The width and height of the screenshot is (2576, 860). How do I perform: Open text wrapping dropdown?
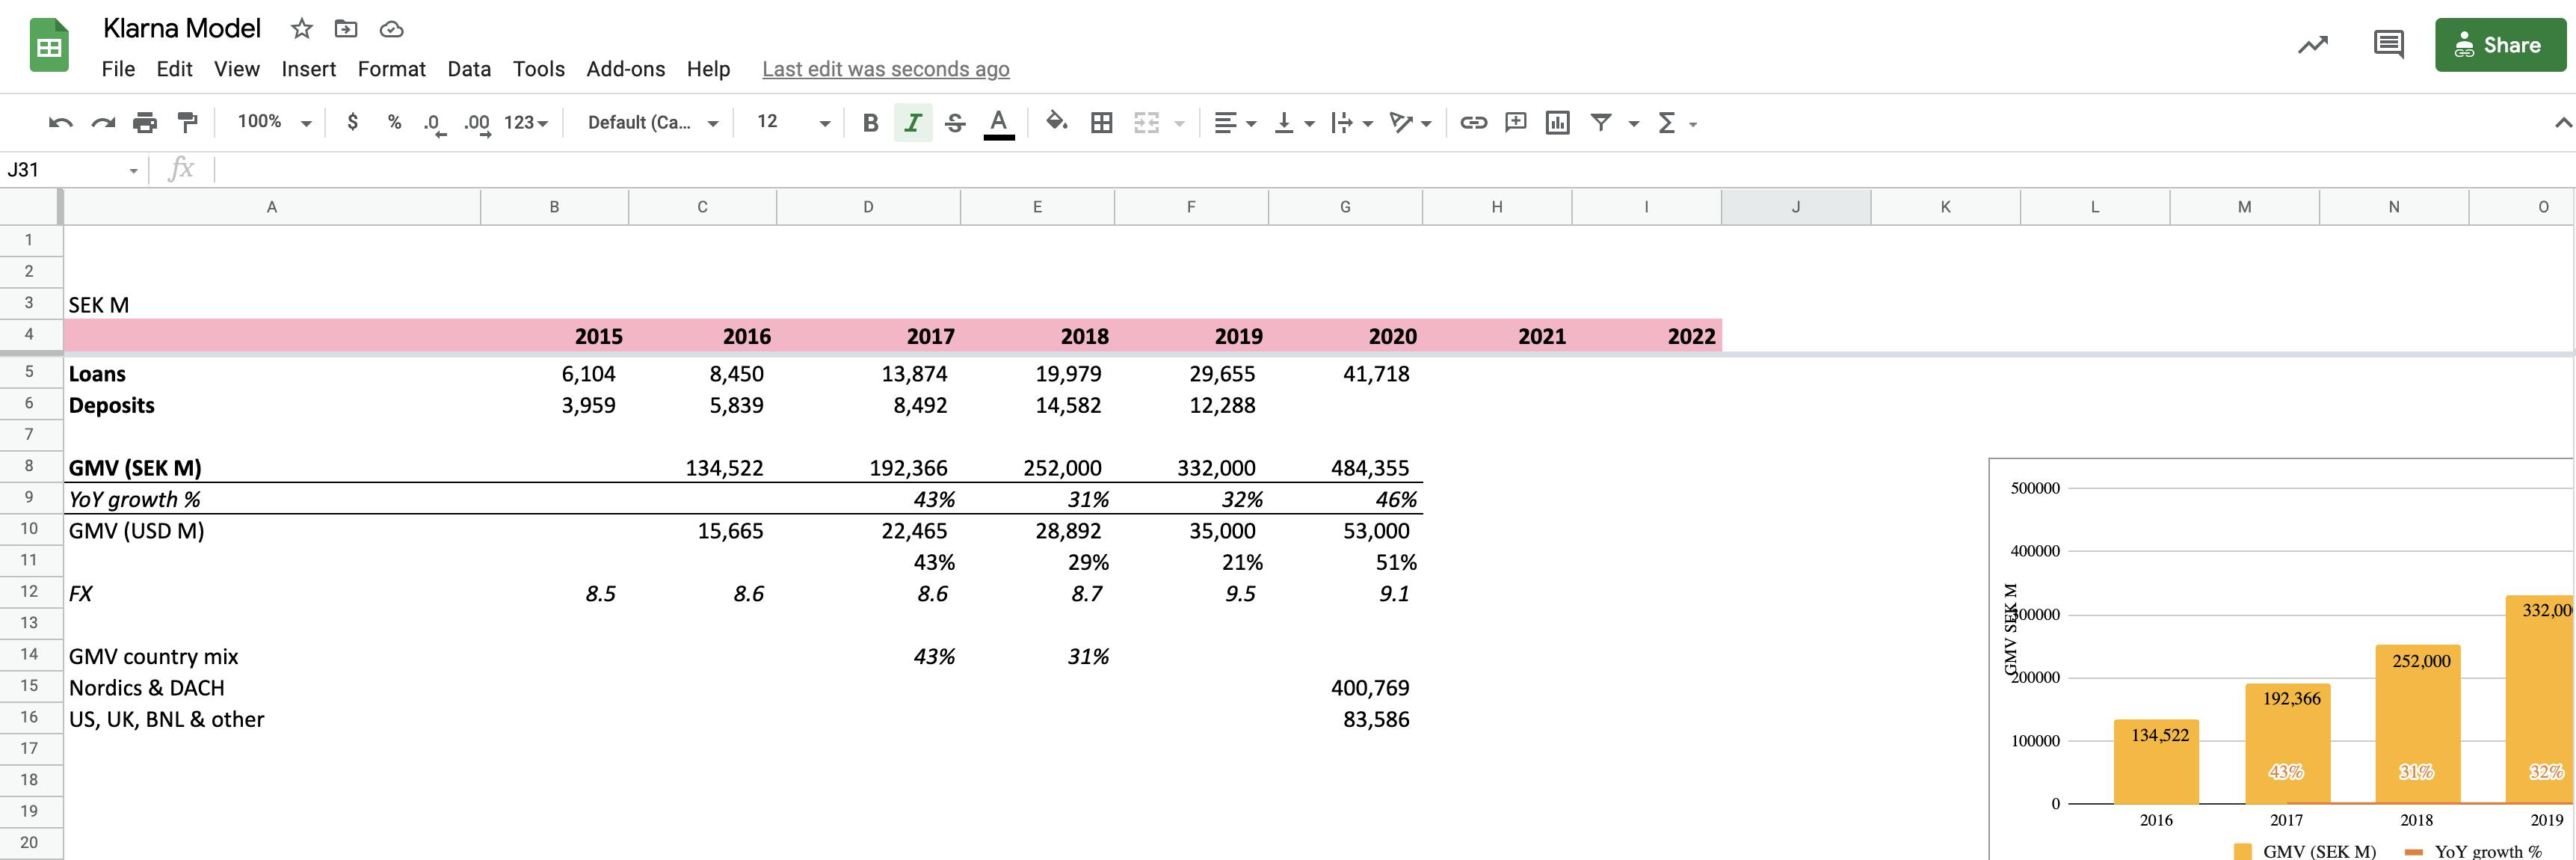pyautogui.click(x=1352, y=123)
